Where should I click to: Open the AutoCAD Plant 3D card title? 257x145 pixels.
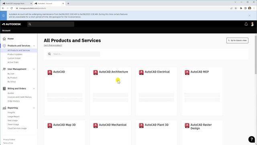(157, 125)
